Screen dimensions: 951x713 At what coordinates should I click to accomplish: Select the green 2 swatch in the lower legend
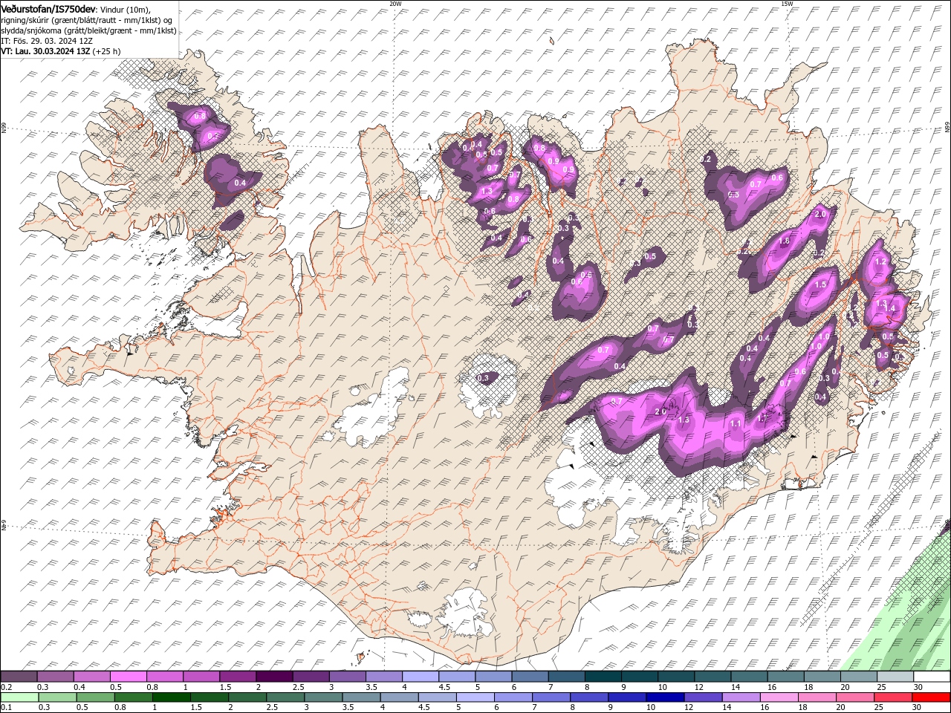coord(247,697)
